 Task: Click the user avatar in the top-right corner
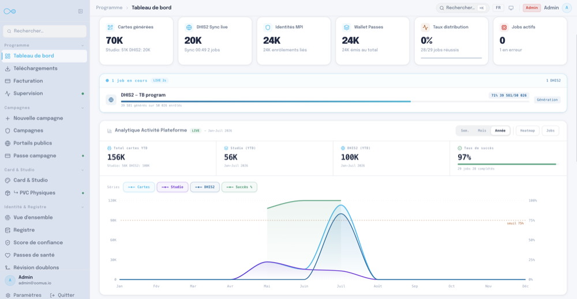[x=567, y=7]
